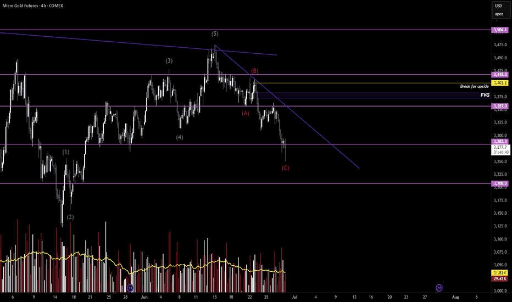Click the red 29.43K volume label
Image resolution: width=512 pixels, height=302 pixels.
[499, 279]
